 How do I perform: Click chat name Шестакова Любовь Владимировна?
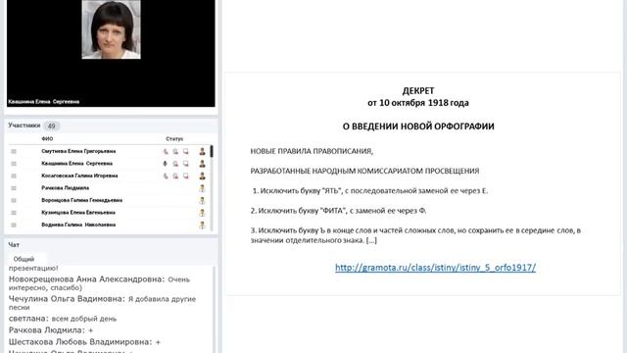click(x=80, y=342)
